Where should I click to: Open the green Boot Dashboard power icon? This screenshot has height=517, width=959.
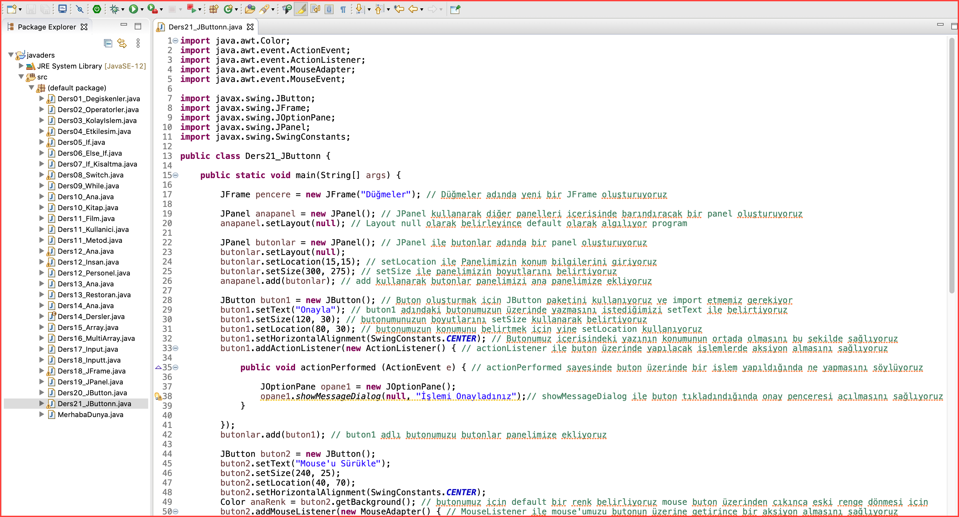coord(97,9)
